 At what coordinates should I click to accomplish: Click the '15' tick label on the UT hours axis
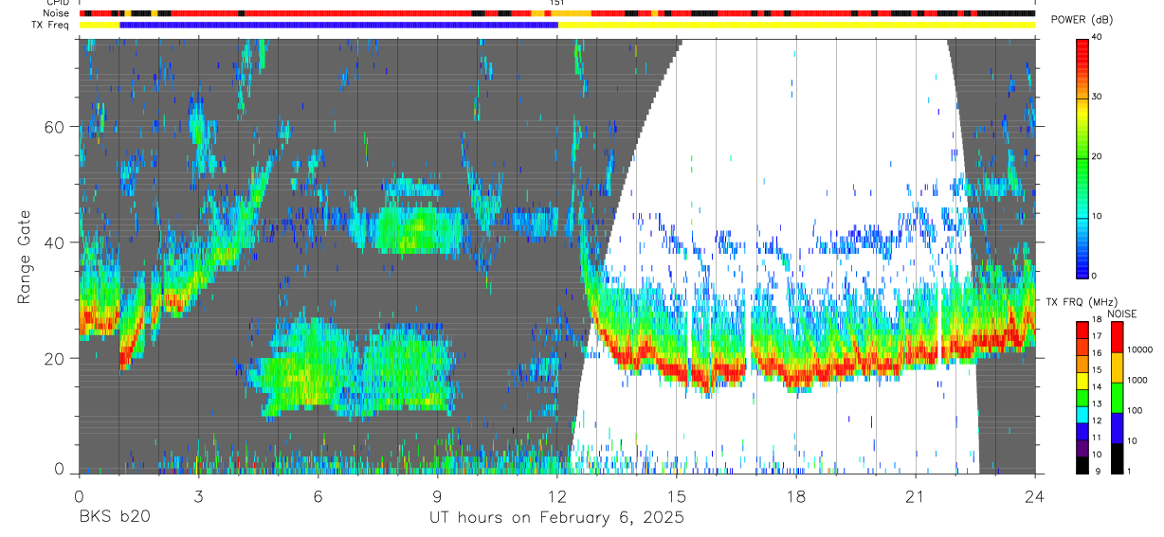pyautogui.click(x=676, y=495)
